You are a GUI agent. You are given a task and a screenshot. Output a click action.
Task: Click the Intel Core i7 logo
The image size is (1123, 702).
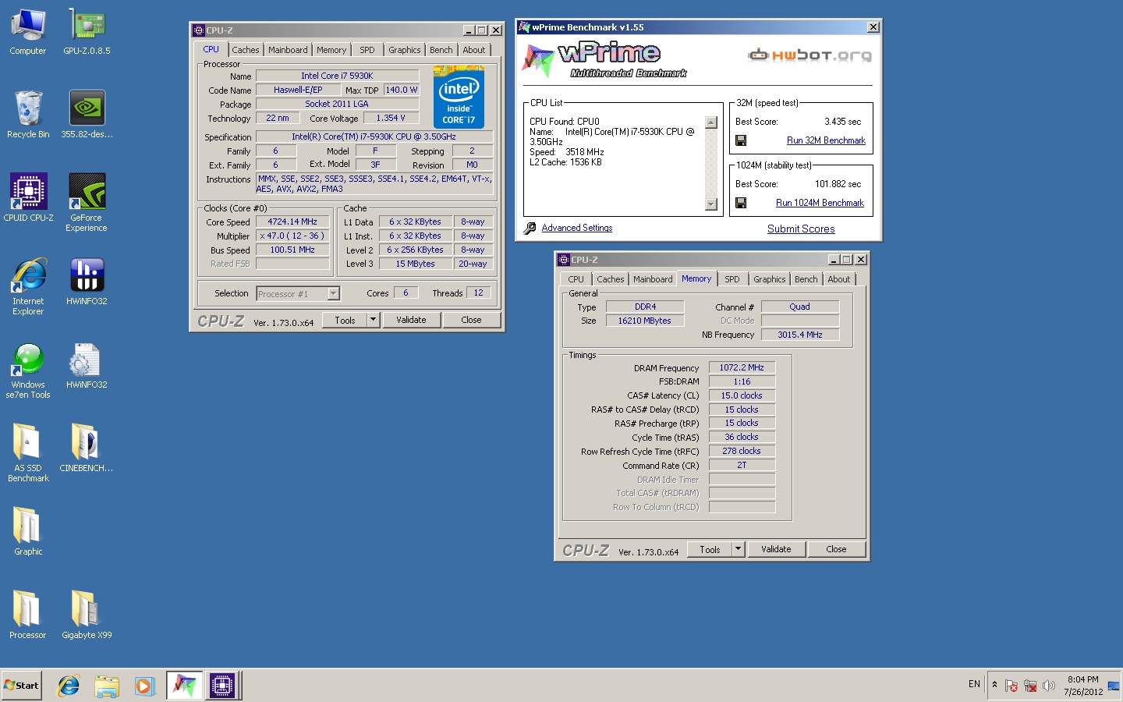(x=459, y=97)
